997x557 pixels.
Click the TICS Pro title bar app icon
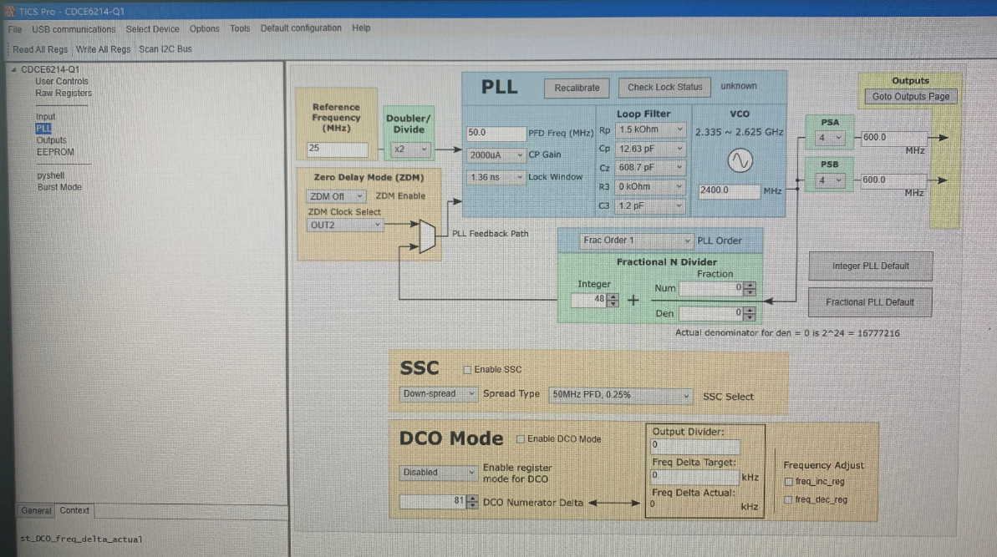pyautogui.click(x=9, y=11)
